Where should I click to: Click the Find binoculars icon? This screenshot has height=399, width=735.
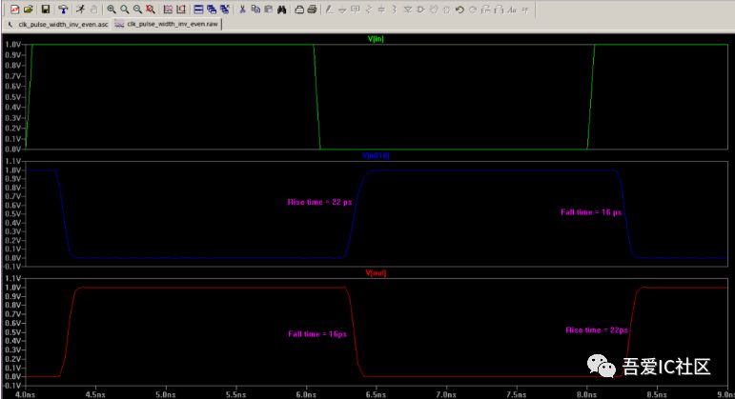pos(282,9)
